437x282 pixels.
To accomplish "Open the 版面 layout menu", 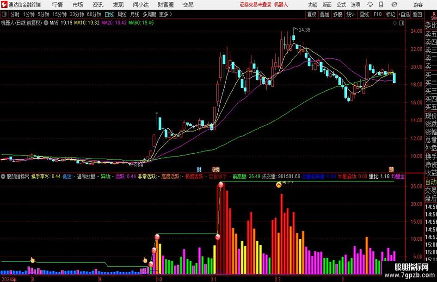I will [326, 5].
